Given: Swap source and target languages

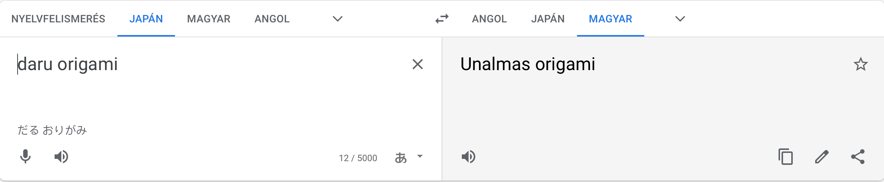Looking at the screenshot, I should click(x=442, y=19).
